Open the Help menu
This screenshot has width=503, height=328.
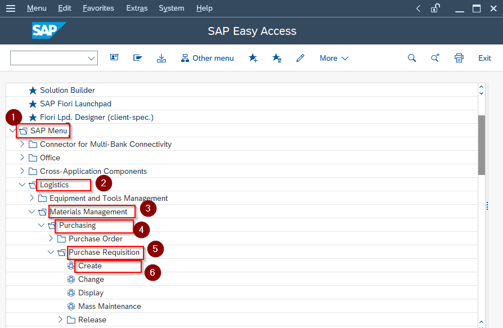tap(204, 8)
